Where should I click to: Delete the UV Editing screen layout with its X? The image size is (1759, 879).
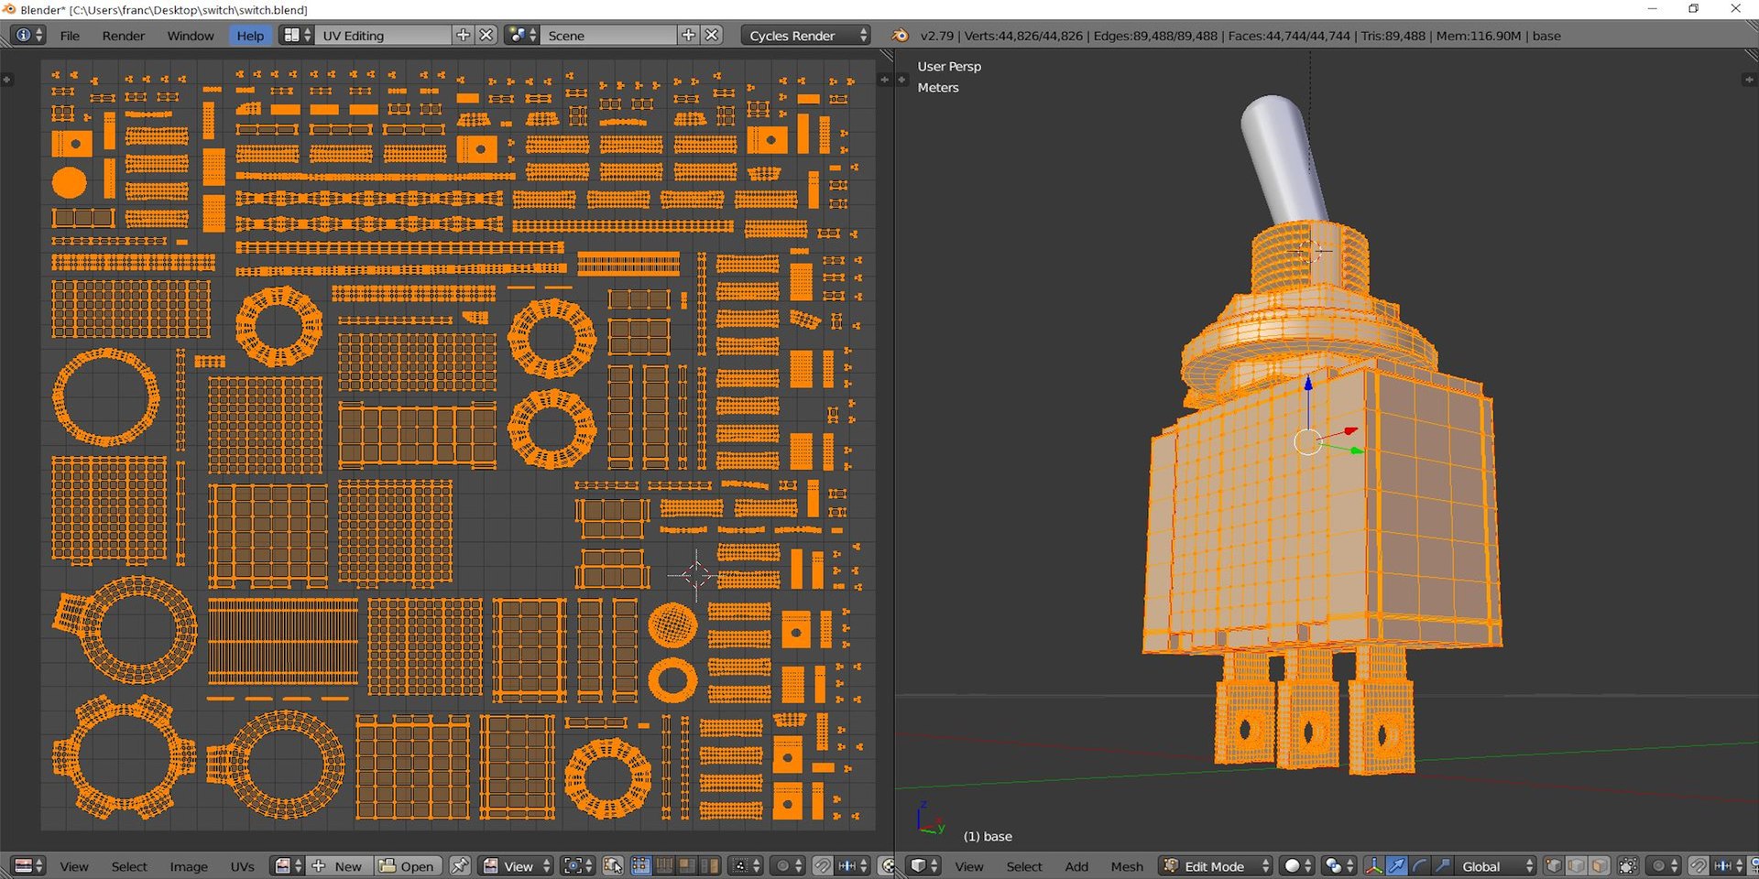coord(486,35)
